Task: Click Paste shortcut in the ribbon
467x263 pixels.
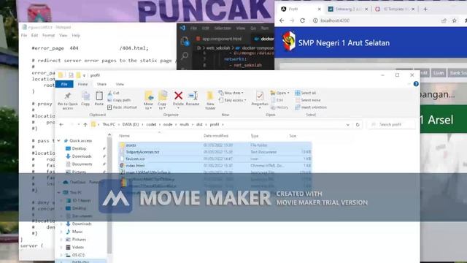Action: tap(122, 107)
